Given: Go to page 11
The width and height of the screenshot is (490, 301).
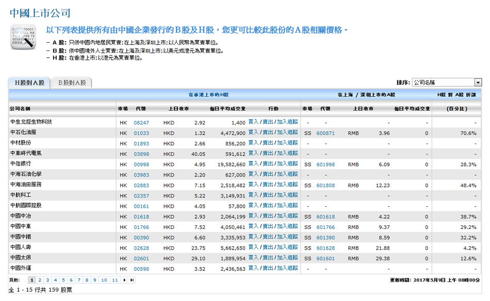Looking at the screenshot, I should 115,280.
